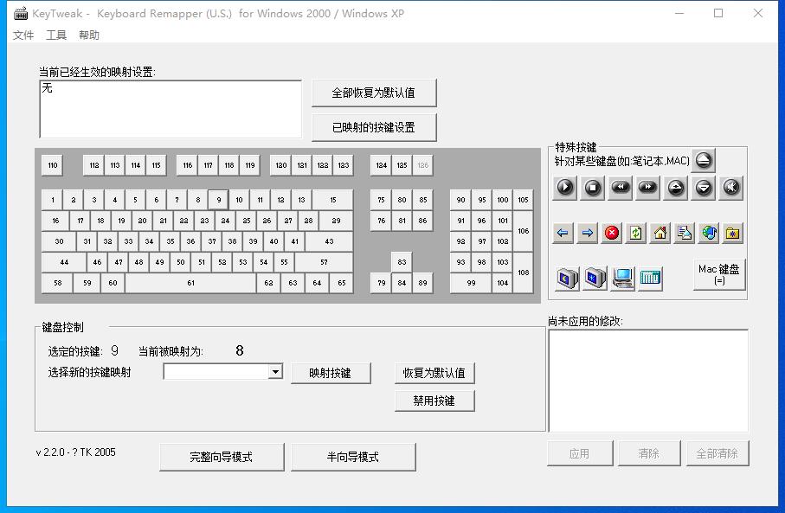This screenshot has height=513, width=785.
Task: Click the 映射按键 button
Action: pos(331,373)
